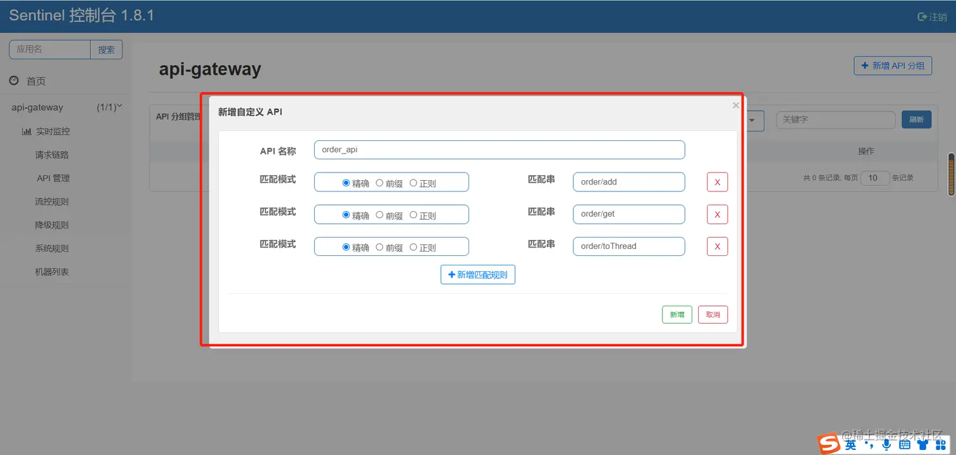The height and width of the screenshot is (455, 956).
Task: Toggle the 英 language mode icon
Action: (851, 445)
